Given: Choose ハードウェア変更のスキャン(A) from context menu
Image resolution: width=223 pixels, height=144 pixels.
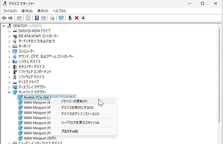Looking at the screenshot, I should pyautogui.click(x=84, y=123).
